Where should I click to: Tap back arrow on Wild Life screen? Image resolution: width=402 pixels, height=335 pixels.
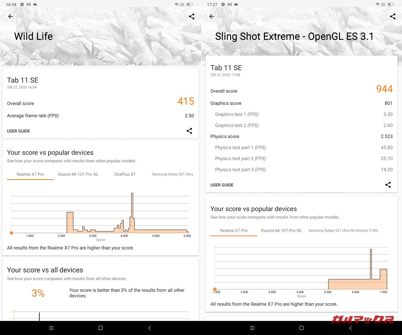[11, 16]
